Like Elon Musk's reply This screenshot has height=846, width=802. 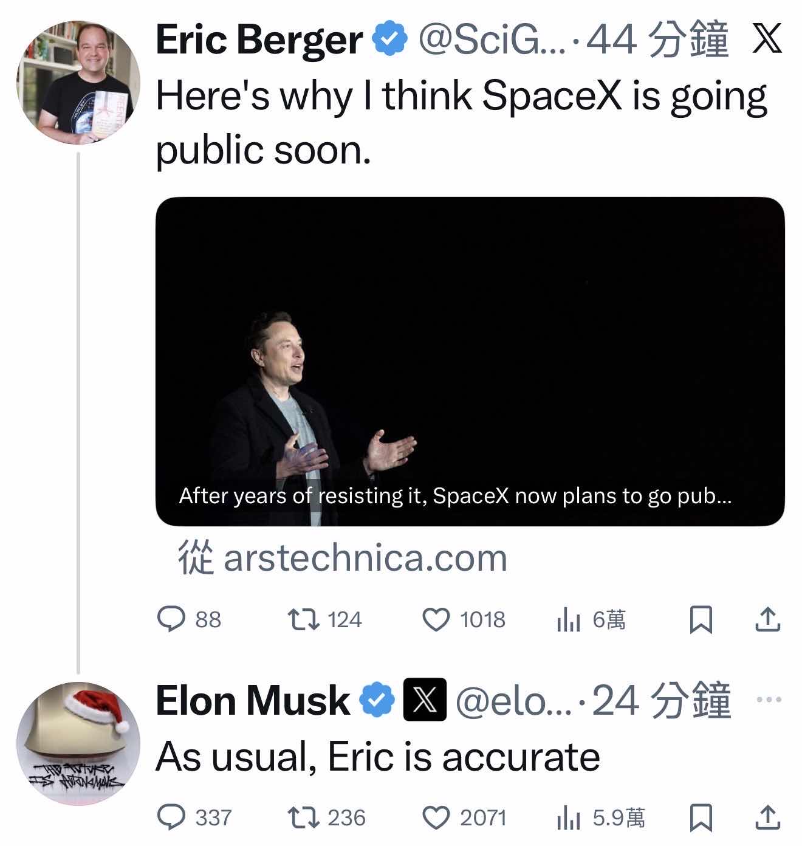(x=436, y=817)
